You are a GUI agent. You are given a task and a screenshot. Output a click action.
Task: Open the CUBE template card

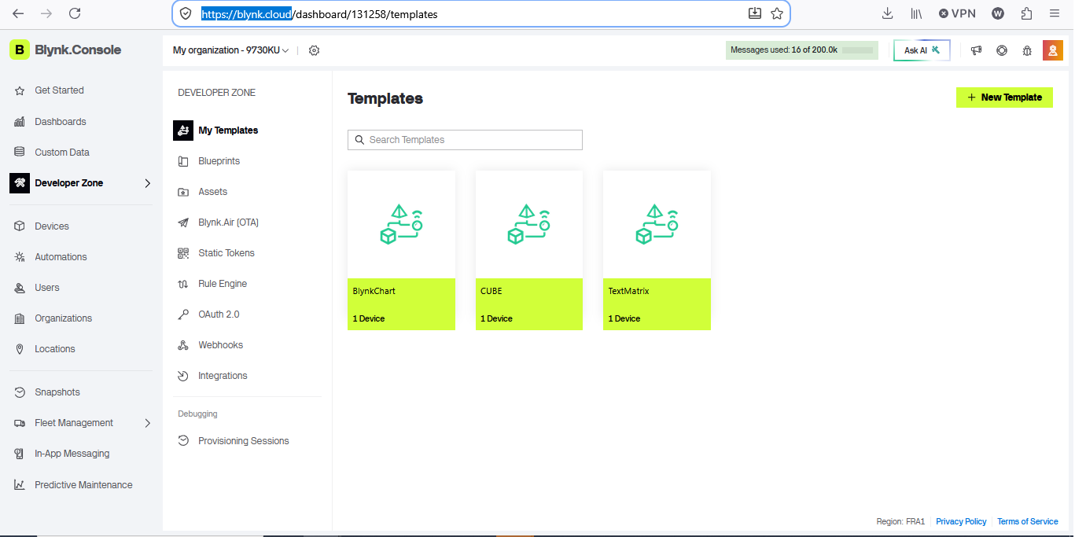click(529, 250)
